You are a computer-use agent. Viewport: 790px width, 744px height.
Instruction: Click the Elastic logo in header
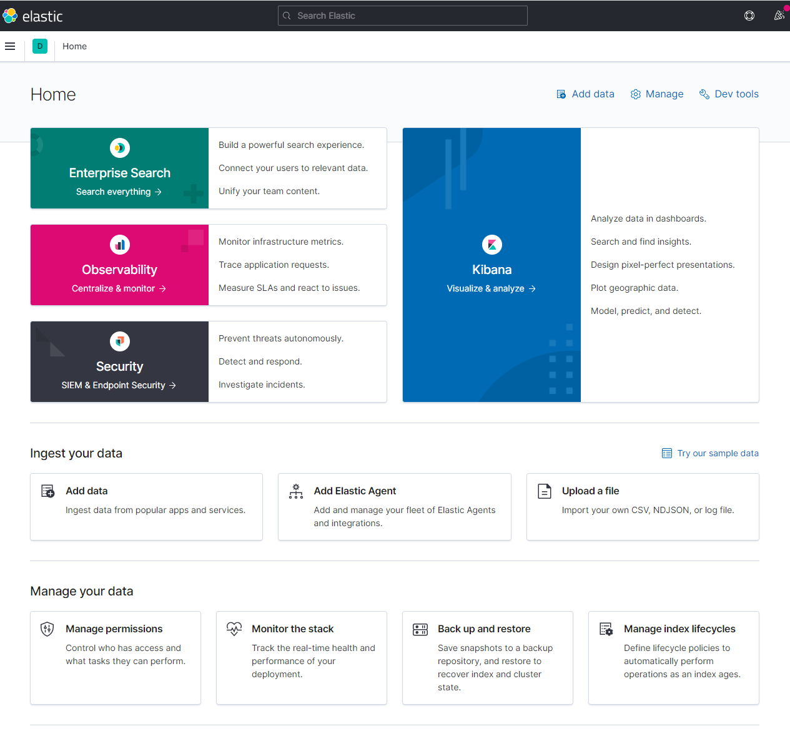pos(32,16)
